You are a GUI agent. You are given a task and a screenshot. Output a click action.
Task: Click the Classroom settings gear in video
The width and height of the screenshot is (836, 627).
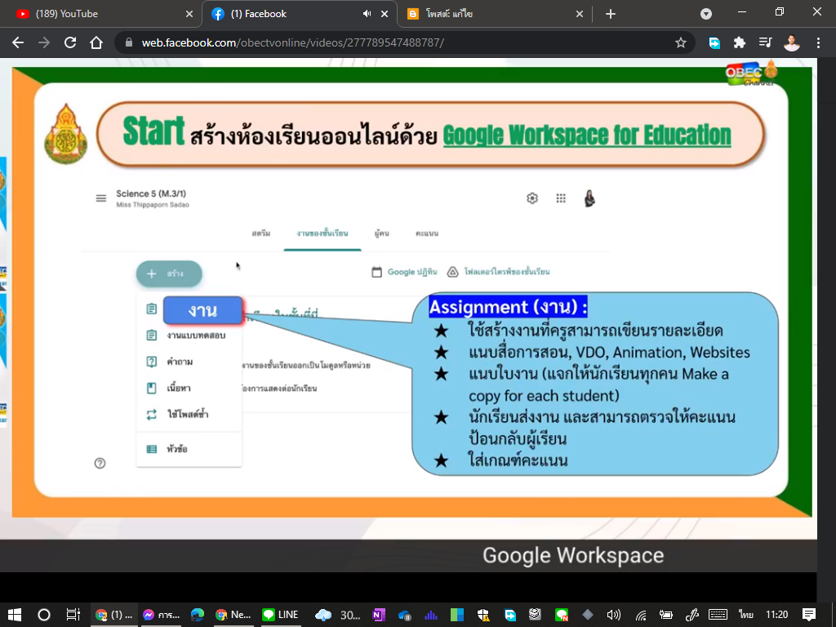532,198
